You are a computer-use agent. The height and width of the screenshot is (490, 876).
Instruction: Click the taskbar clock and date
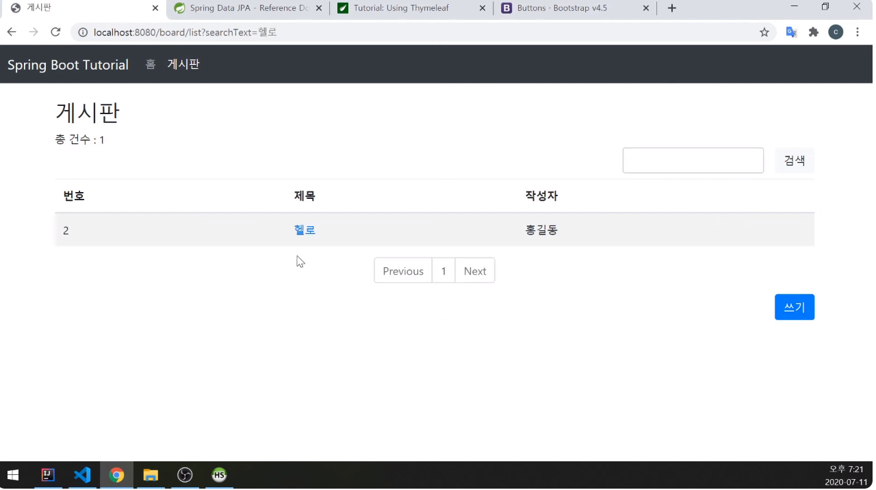coord(846,476)
